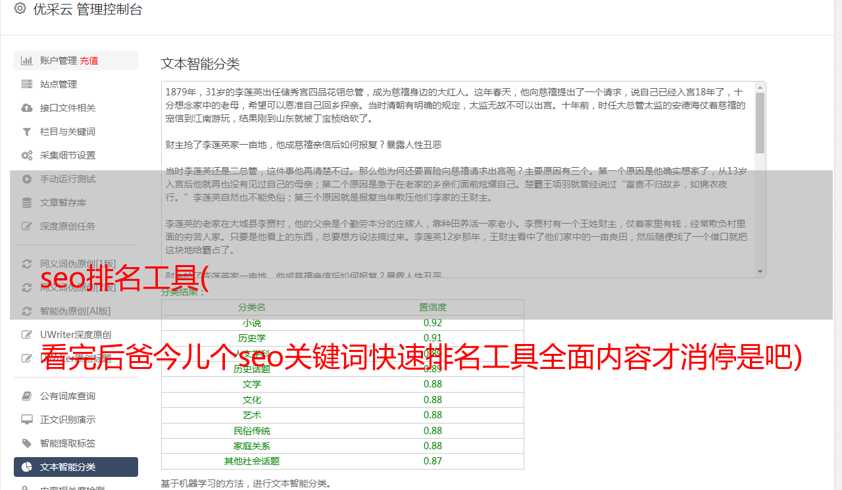This screenshot has height=490, width=842.
Task: Select the 0.87 confidence value
Action: 433,461
